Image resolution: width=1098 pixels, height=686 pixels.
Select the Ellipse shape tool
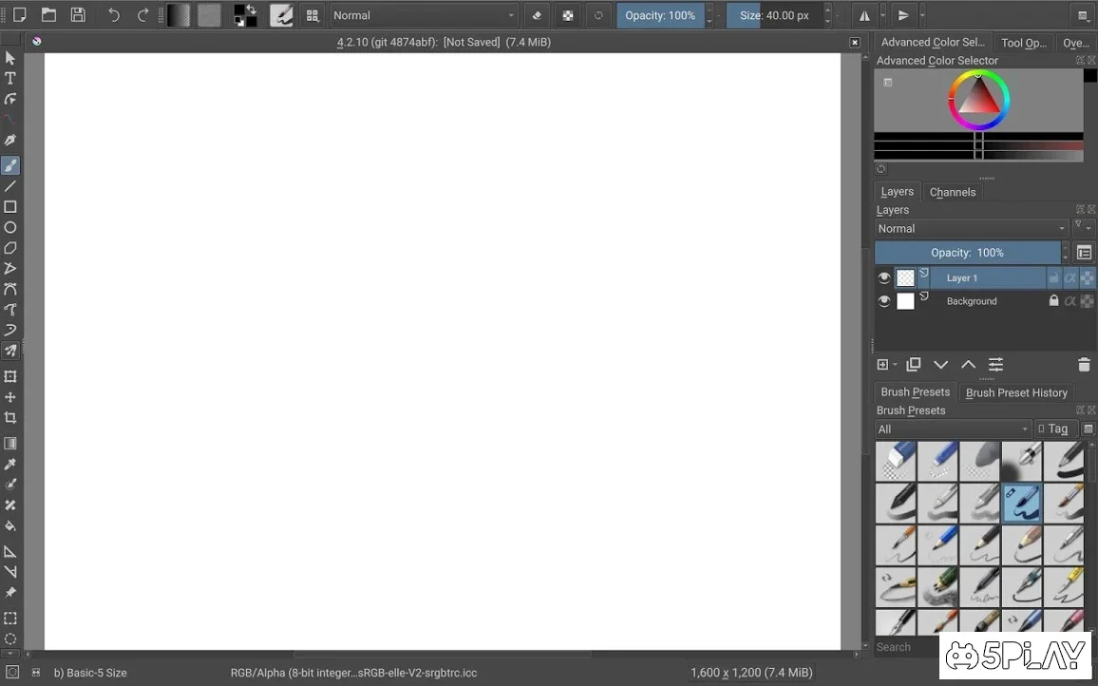[x=10, y=227]
